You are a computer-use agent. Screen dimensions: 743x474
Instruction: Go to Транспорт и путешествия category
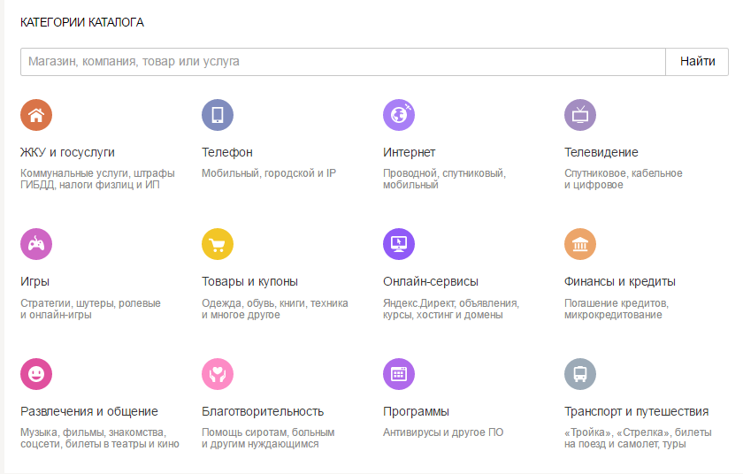636,411
